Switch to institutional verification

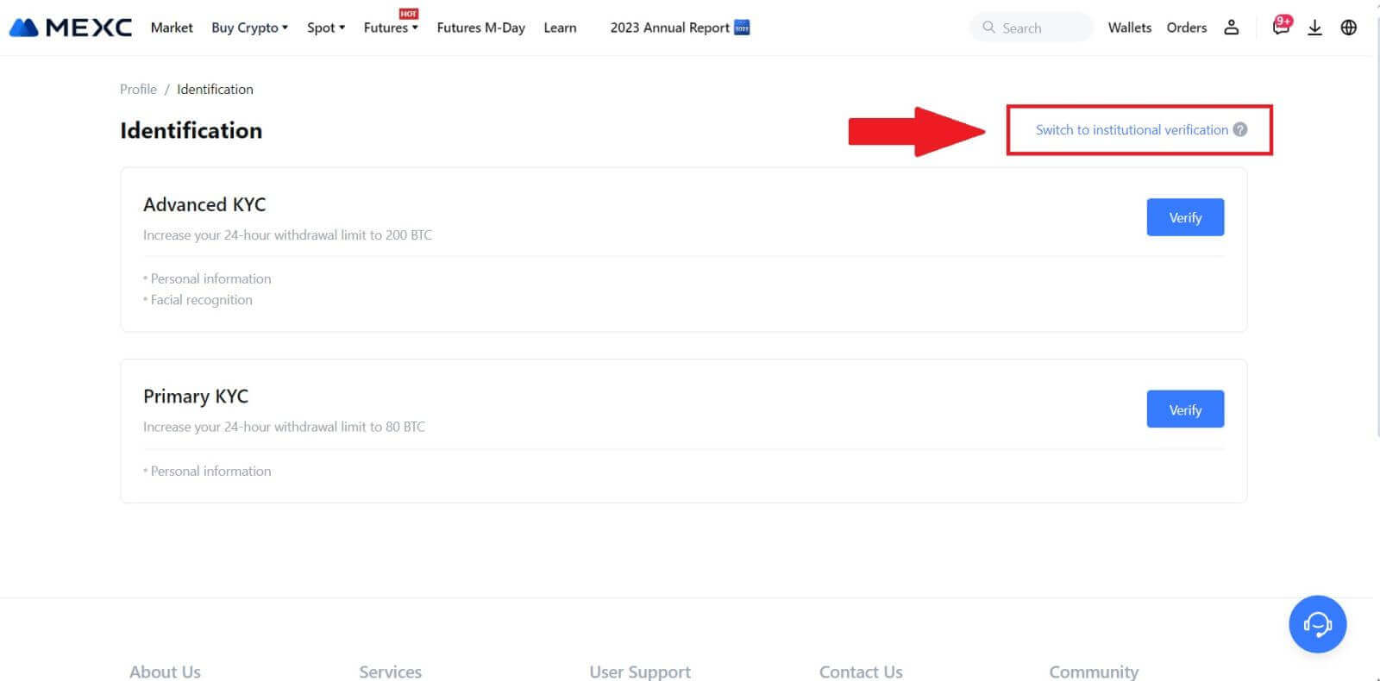1131,130
